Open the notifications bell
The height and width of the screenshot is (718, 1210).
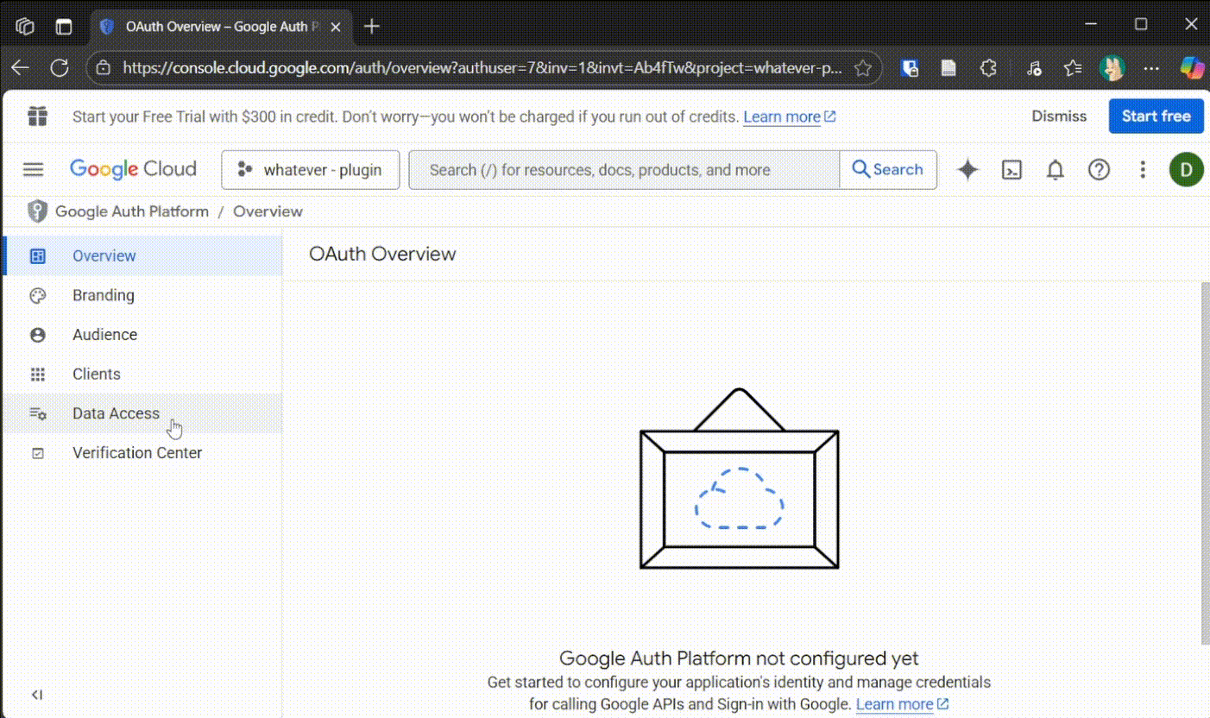coord(1055,170)
